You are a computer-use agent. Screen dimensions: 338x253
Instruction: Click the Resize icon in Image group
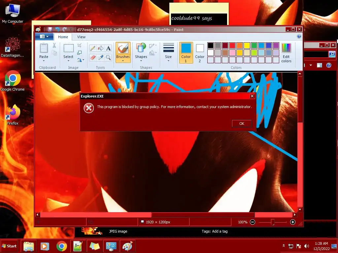coord(79,53)
